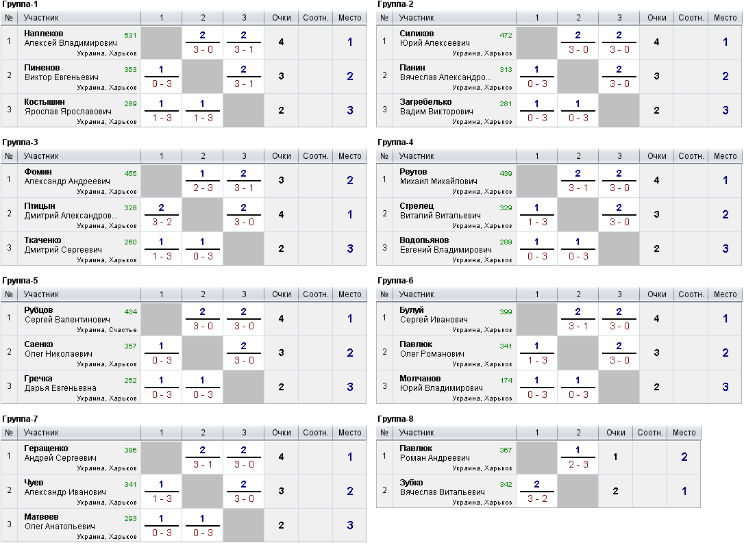This screenshot has height=545, width=744.
Task: Open Павлюк Роман score 2 - 3
Action: pyautogui.click(x=578, y=464)
